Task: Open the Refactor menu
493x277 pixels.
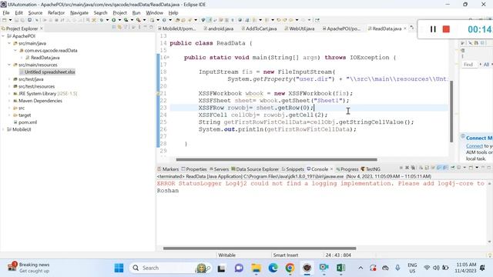Action: (x=56, y=13)
